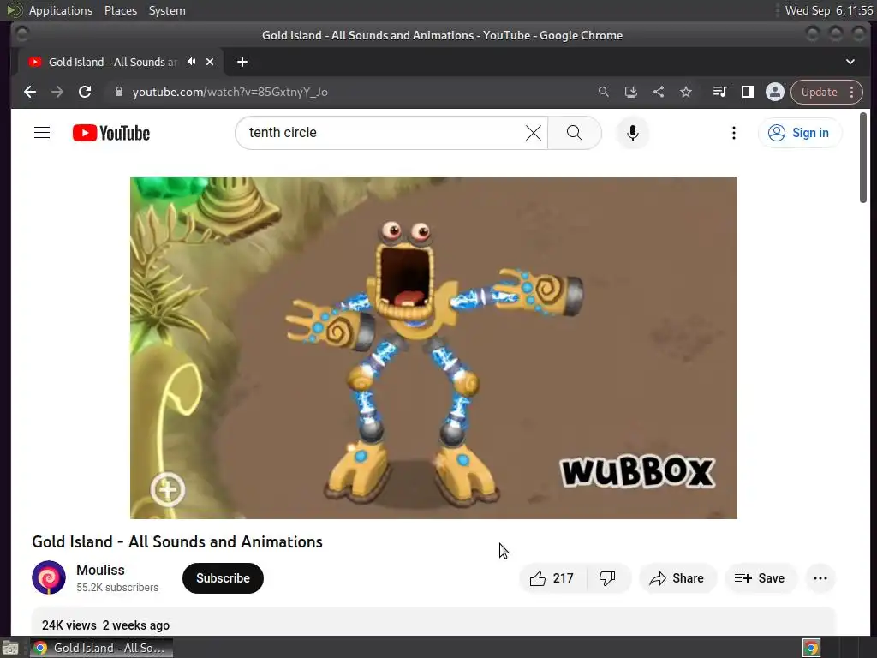Select Gold Island taskbar window button
This screenshot has height=658, width=877.
(x=101, y=648)
